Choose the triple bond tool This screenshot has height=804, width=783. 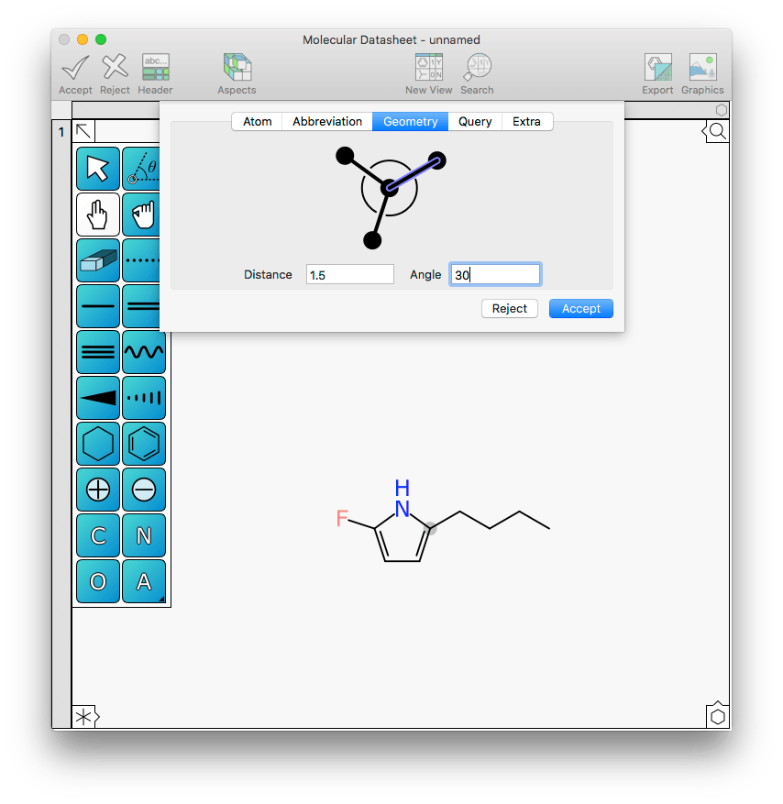pos(98,353)
